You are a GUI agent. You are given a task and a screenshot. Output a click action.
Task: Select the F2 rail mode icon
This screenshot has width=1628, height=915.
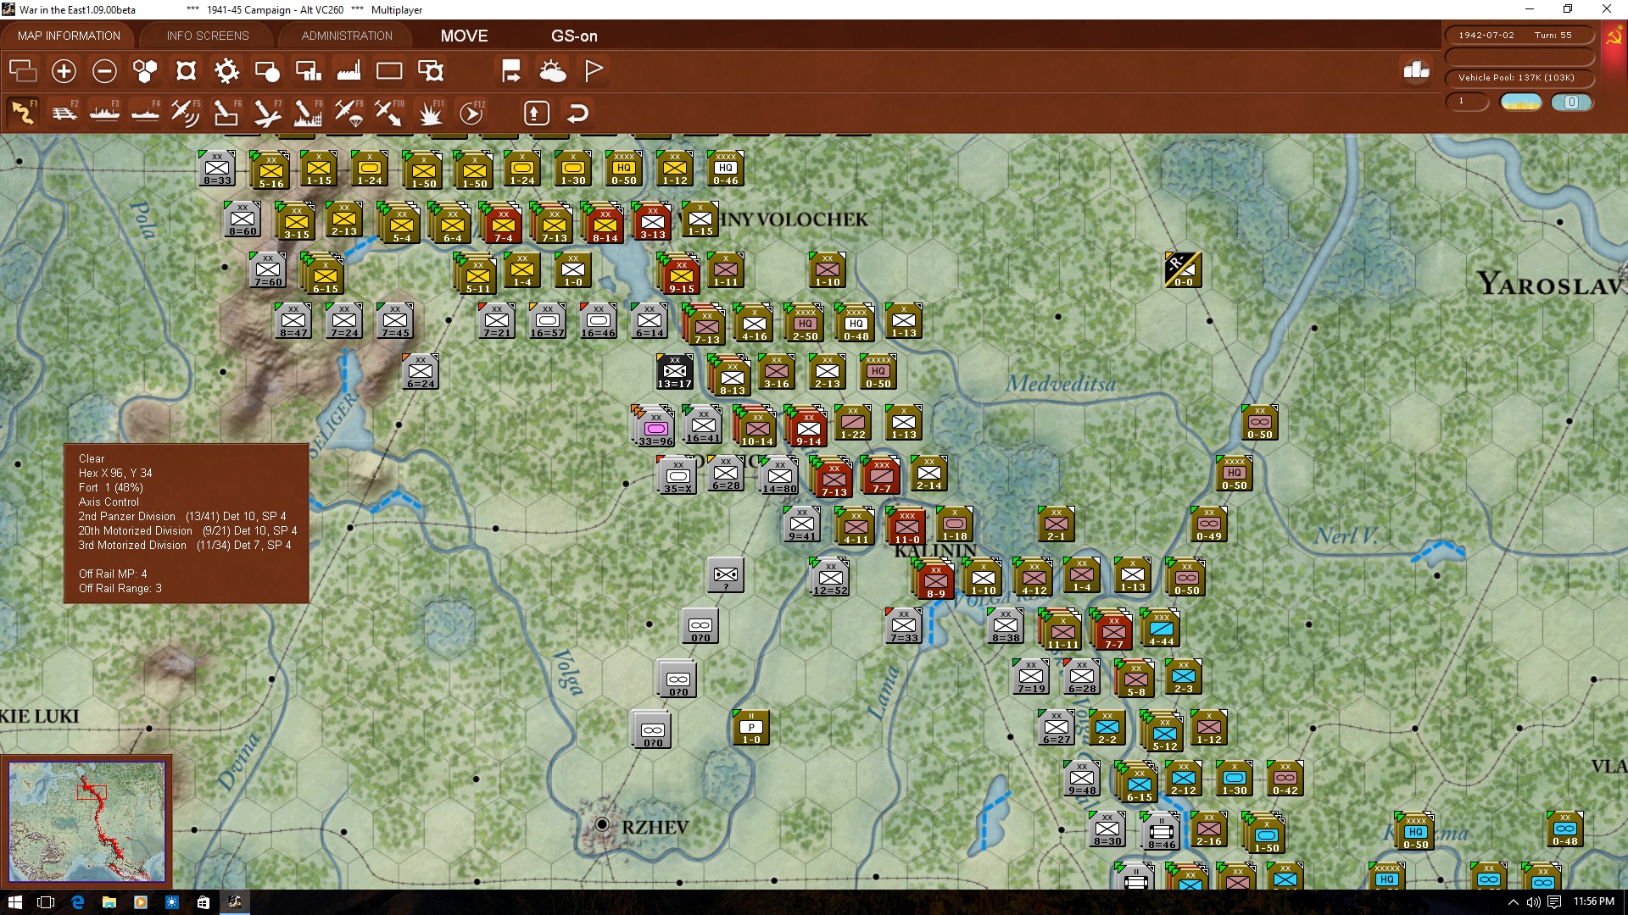[x=64, y=112]
